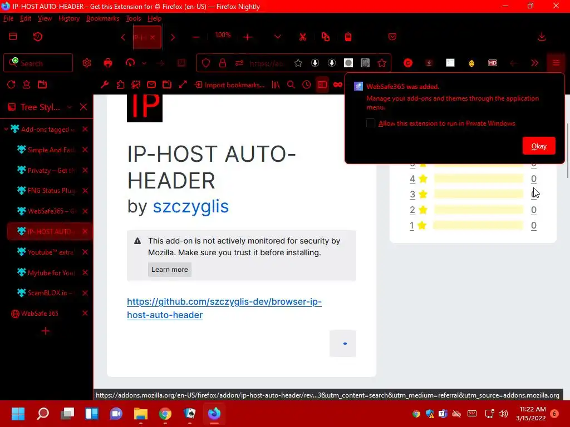Image resolution: width=570 pixels, height=427 pixels.
Task: Open tracking protection shield icon
Action: (x=206, y=63)
